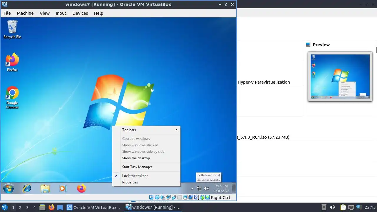This screenshot has width=377, height=212.
Task: Show hidden icons arrow in guest tray
Action: point(192,188)
